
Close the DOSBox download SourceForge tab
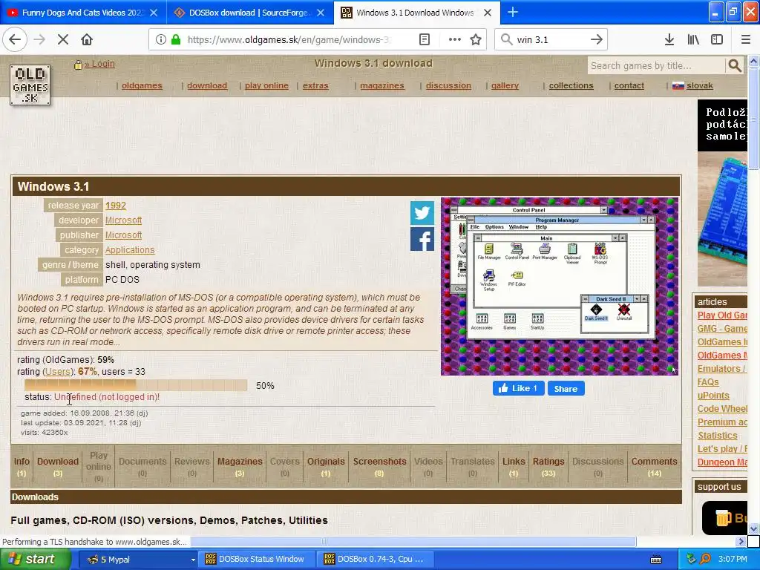pos(321,13)
